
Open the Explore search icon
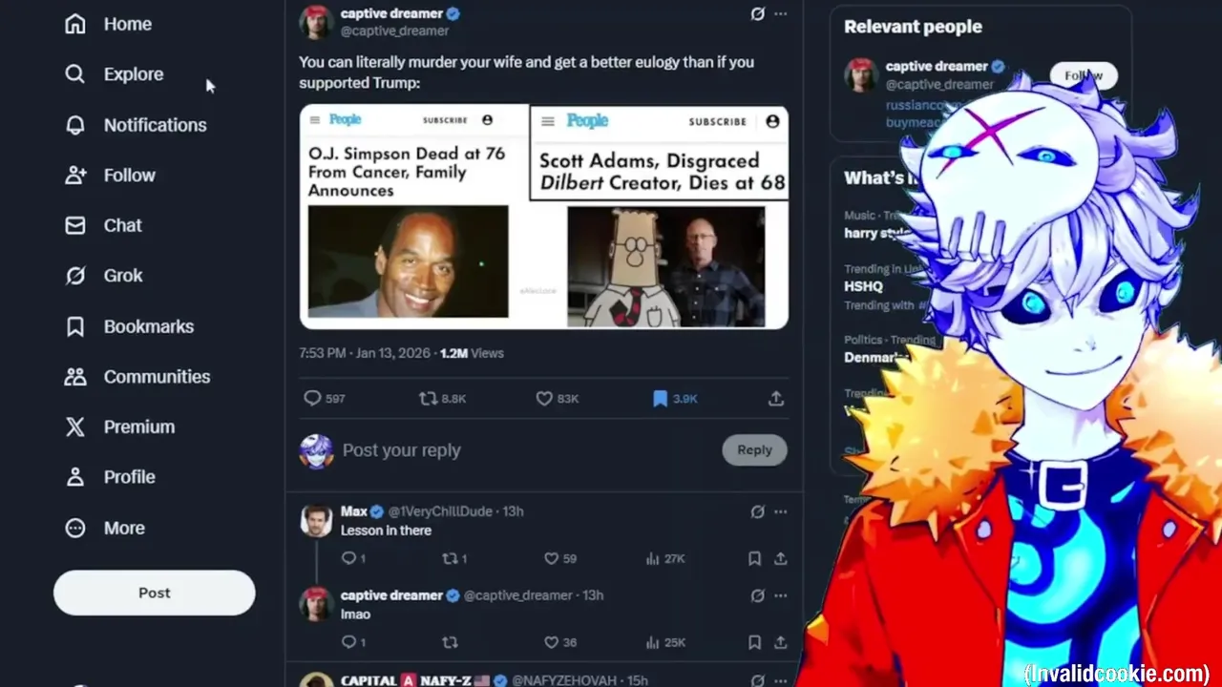(75, 73)
